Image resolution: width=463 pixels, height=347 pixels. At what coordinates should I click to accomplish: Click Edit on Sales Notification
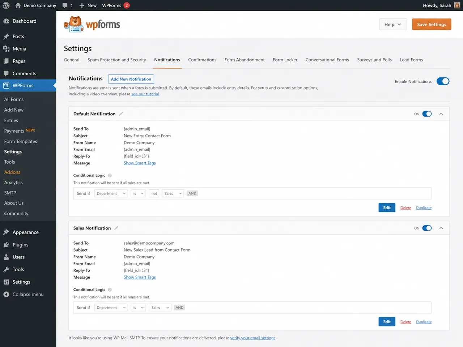(x=387, y=322)
